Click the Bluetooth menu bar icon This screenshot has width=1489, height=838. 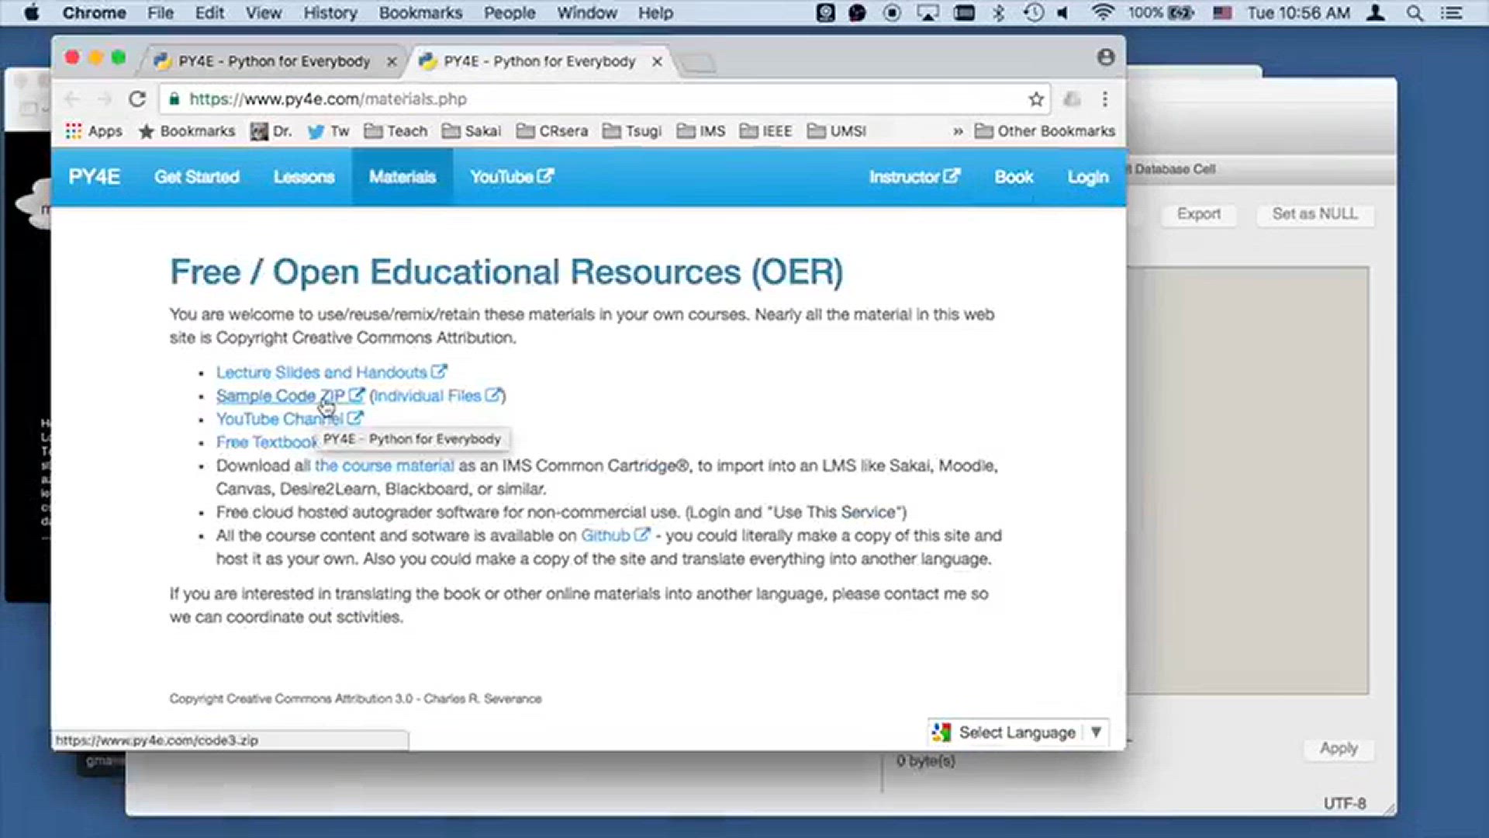pos(999,13)
